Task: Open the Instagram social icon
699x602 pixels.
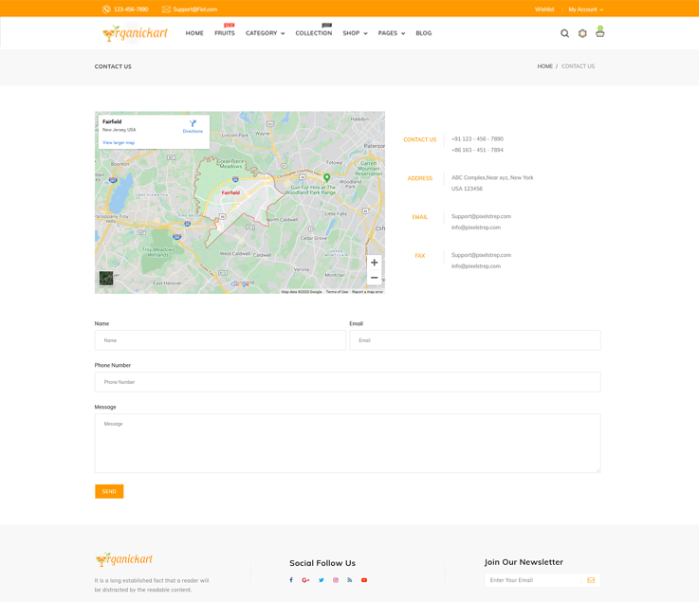Action: coord(335,580)
